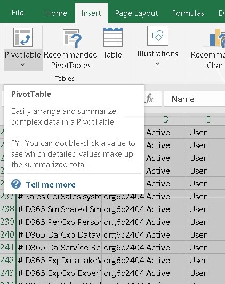Select column E header
The image size is (225, 284).
point(206,119)
